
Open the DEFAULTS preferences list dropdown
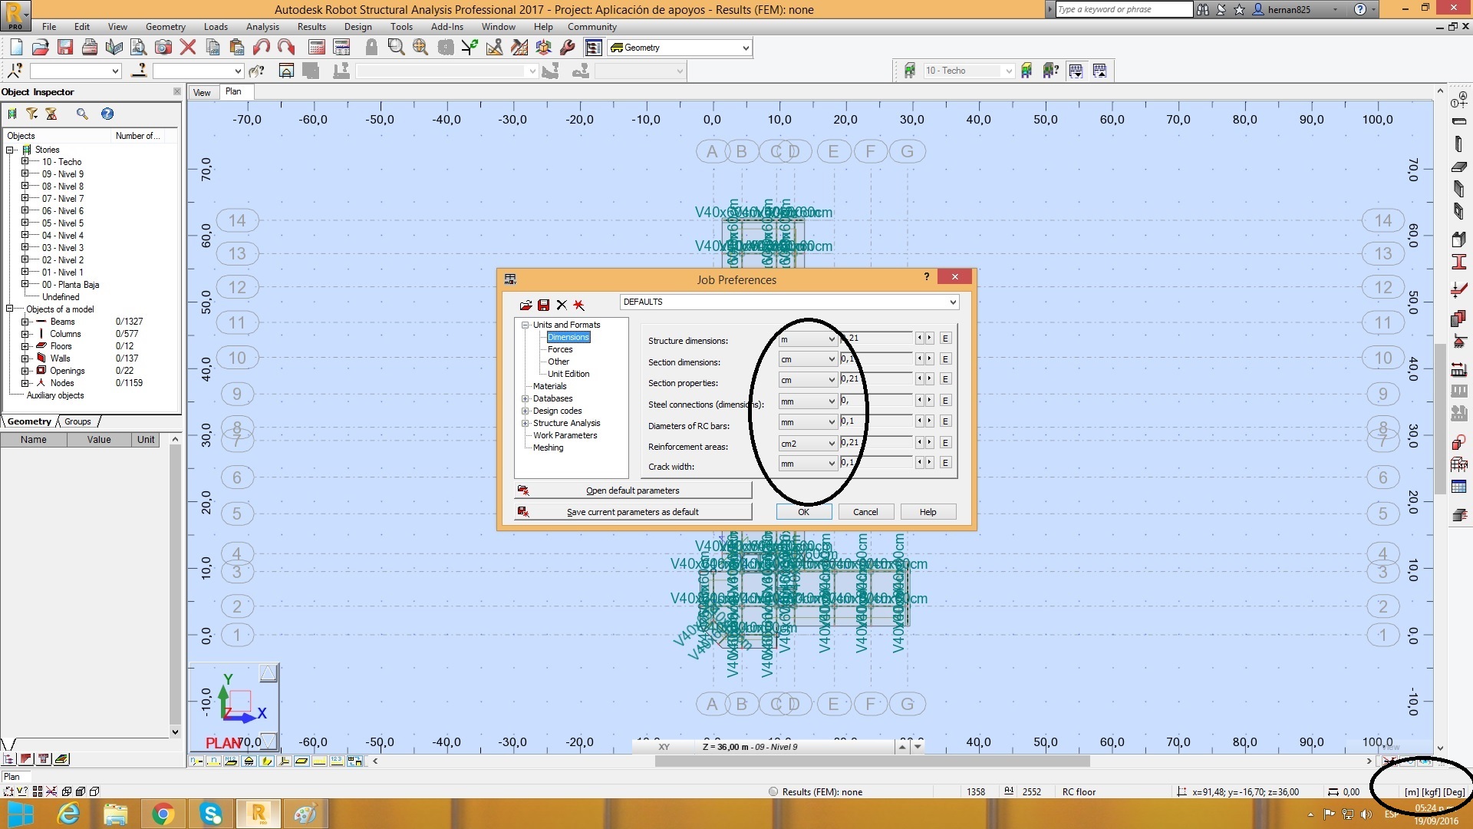(x=951, y=302)
